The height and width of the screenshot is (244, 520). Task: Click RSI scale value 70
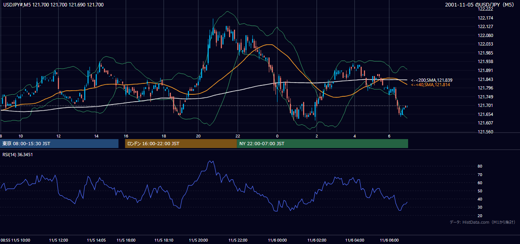[480, 174]
